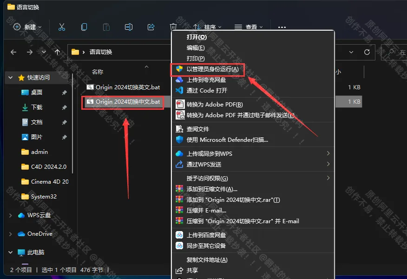Expand the WPS云盘 tree node
The width and height of the screenshot is (407, 279).
10,215
